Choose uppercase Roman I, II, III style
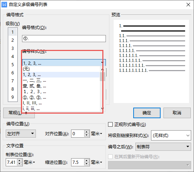This screenshot has height=172, width=194. click(61, 103)
